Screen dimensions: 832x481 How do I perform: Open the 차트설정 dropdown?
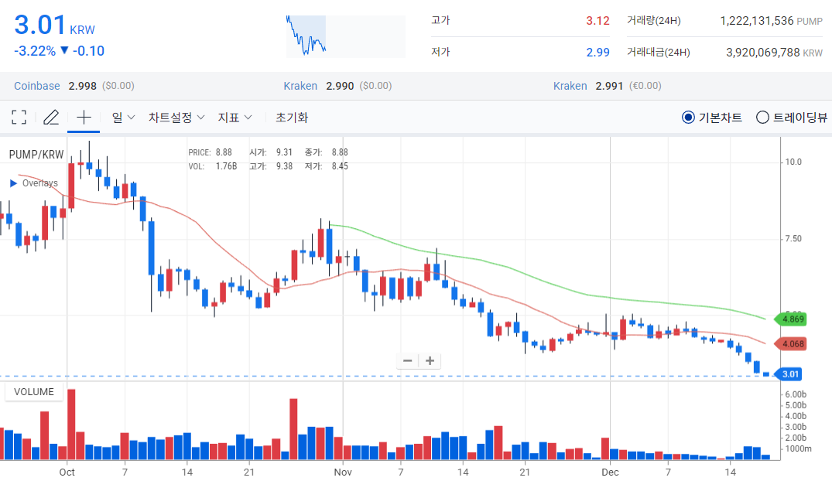(x=176, y=118)
